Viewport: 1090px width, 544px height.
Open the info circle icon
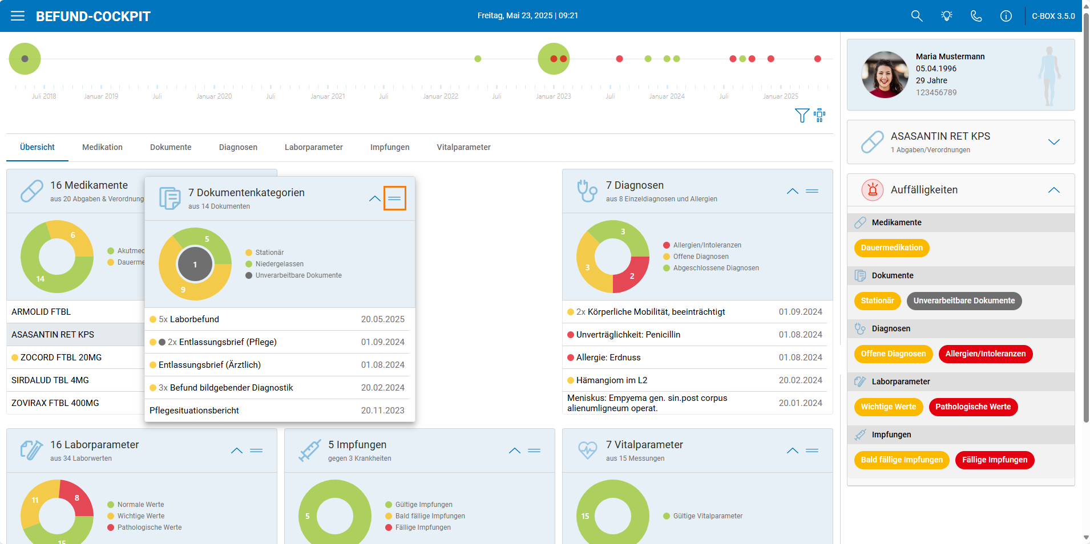pyautogui.click(x=1006, y=16)
